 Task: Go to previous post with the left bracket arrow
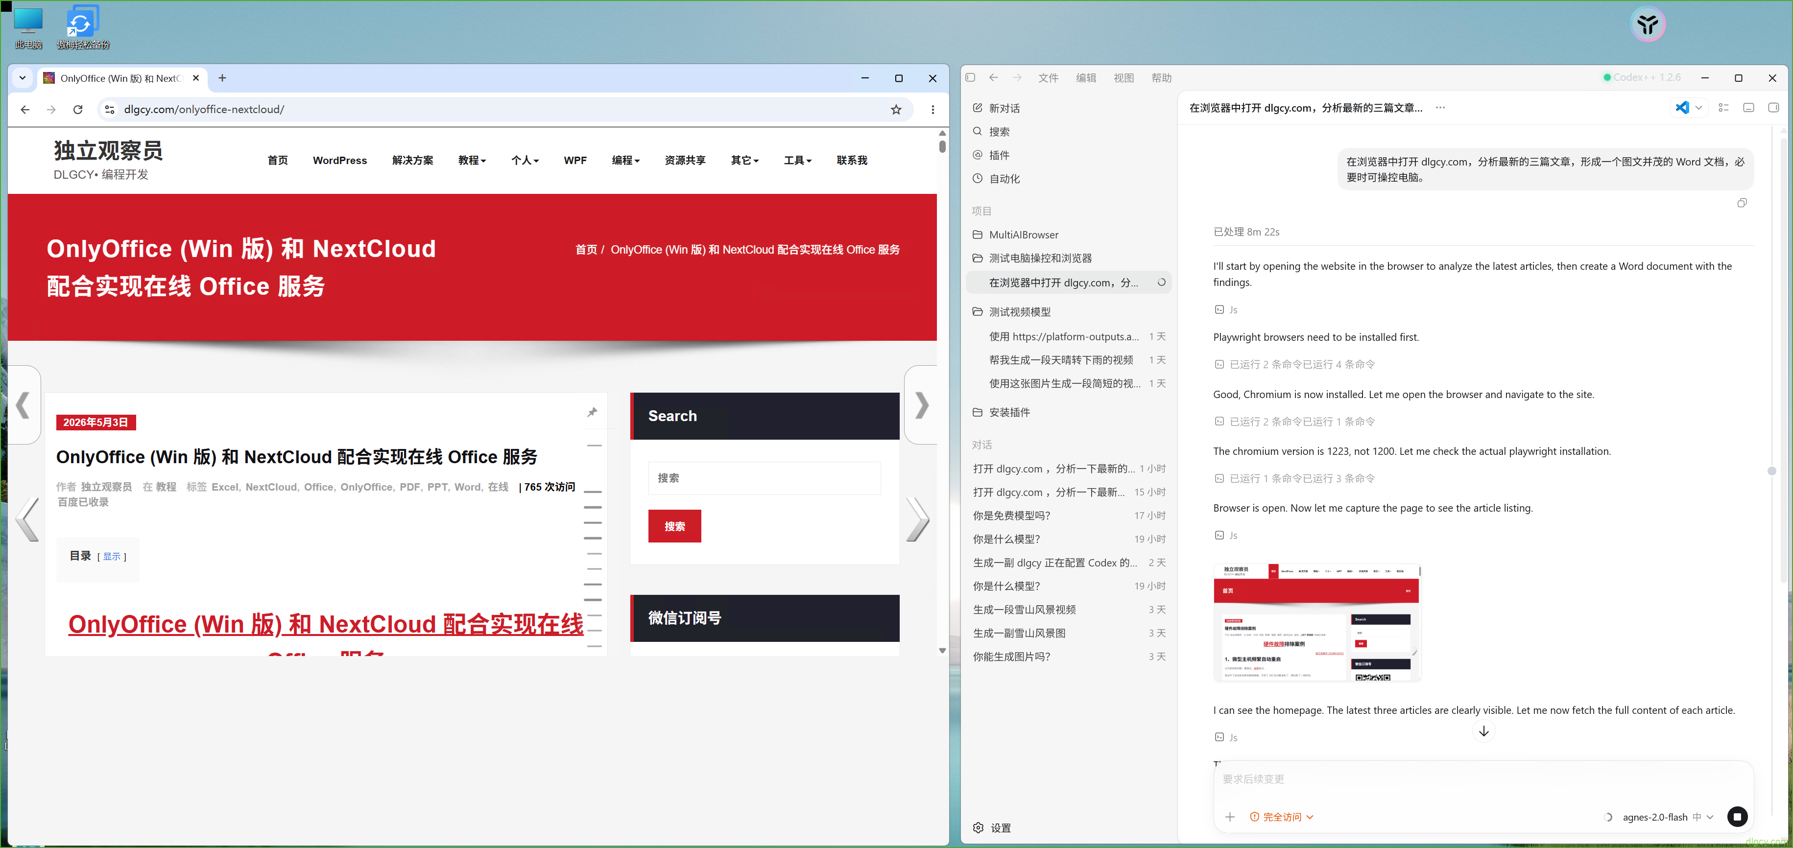coord(24,405)
